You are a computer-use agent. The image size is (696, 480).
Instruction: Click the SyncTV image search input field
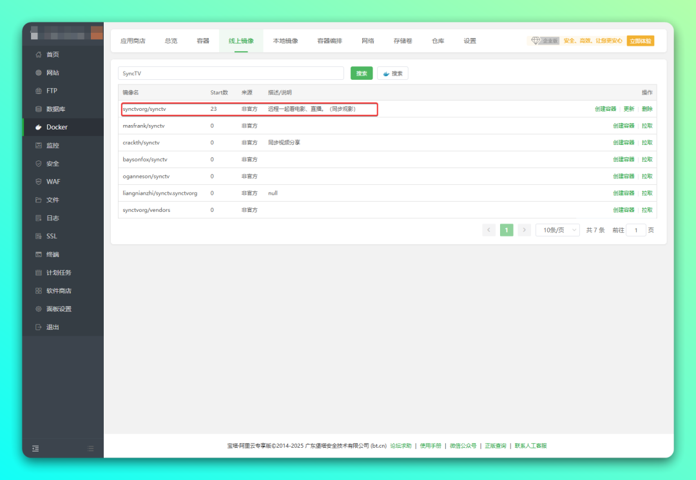point(231,73)
